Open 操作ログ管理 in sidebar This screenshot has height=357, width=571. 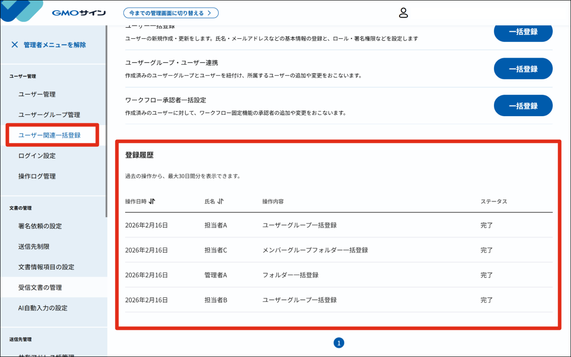click(37, 176)
